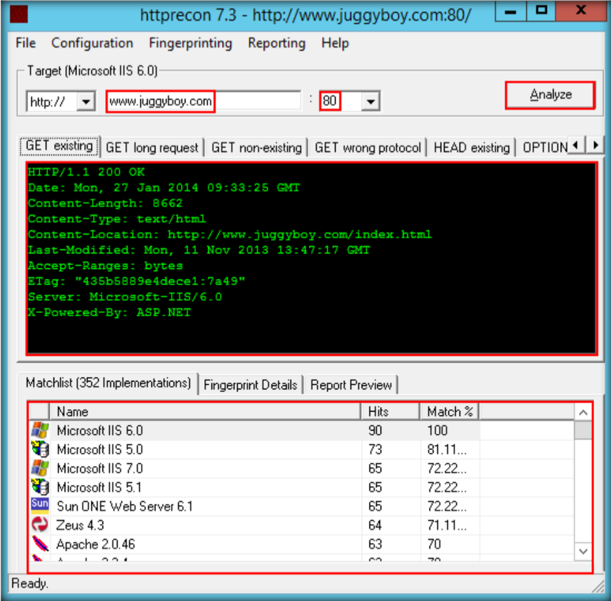This screenshot has height=601, width=611.
Task: Expand the port number dropdown
Action: [371, 102]
